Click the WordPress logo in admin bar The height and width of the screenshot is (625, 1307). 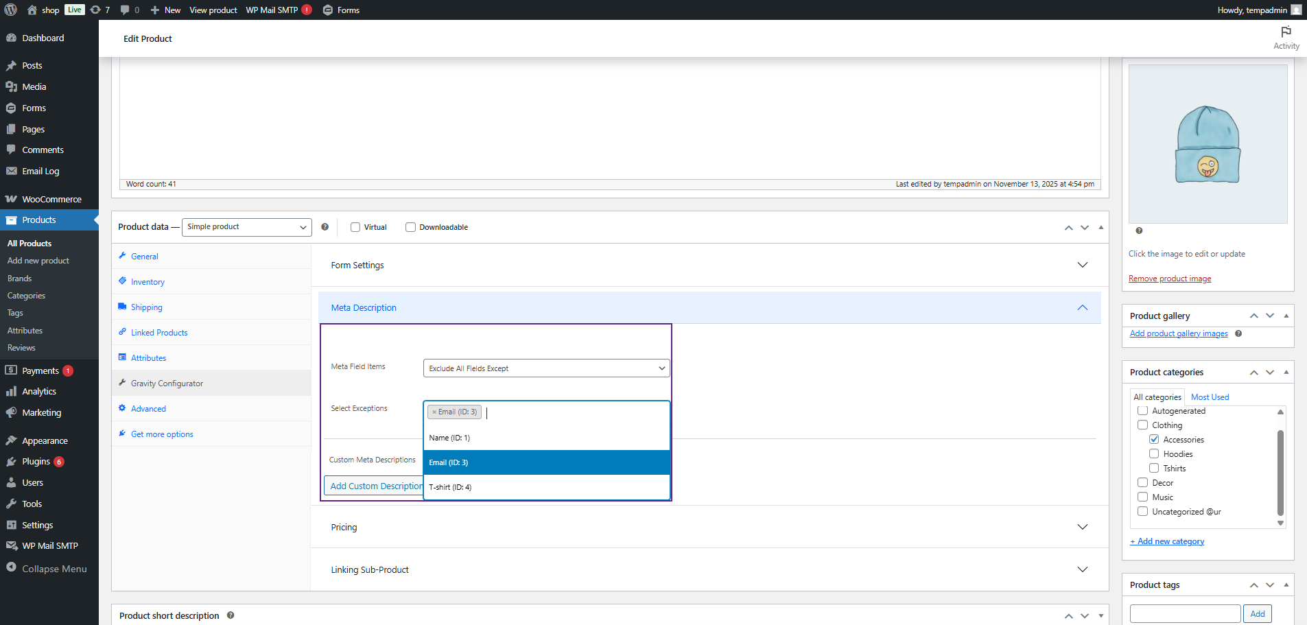click(x=10, y=10)
